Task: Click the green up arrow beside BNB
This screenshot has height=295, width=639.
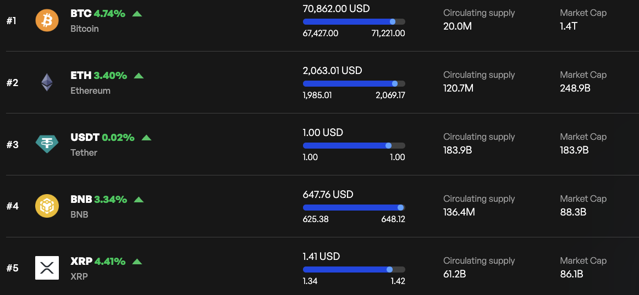Action: pyautogui.click(x=139, y=200)
